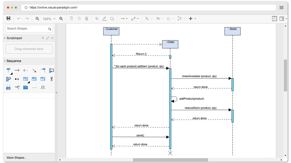Select the dashed Return message arrow shape
This screenshot has height=163, width=291.
[x=26, y=71]
